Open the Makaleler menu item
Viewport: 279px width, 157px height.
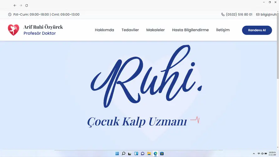pos(155,30)
